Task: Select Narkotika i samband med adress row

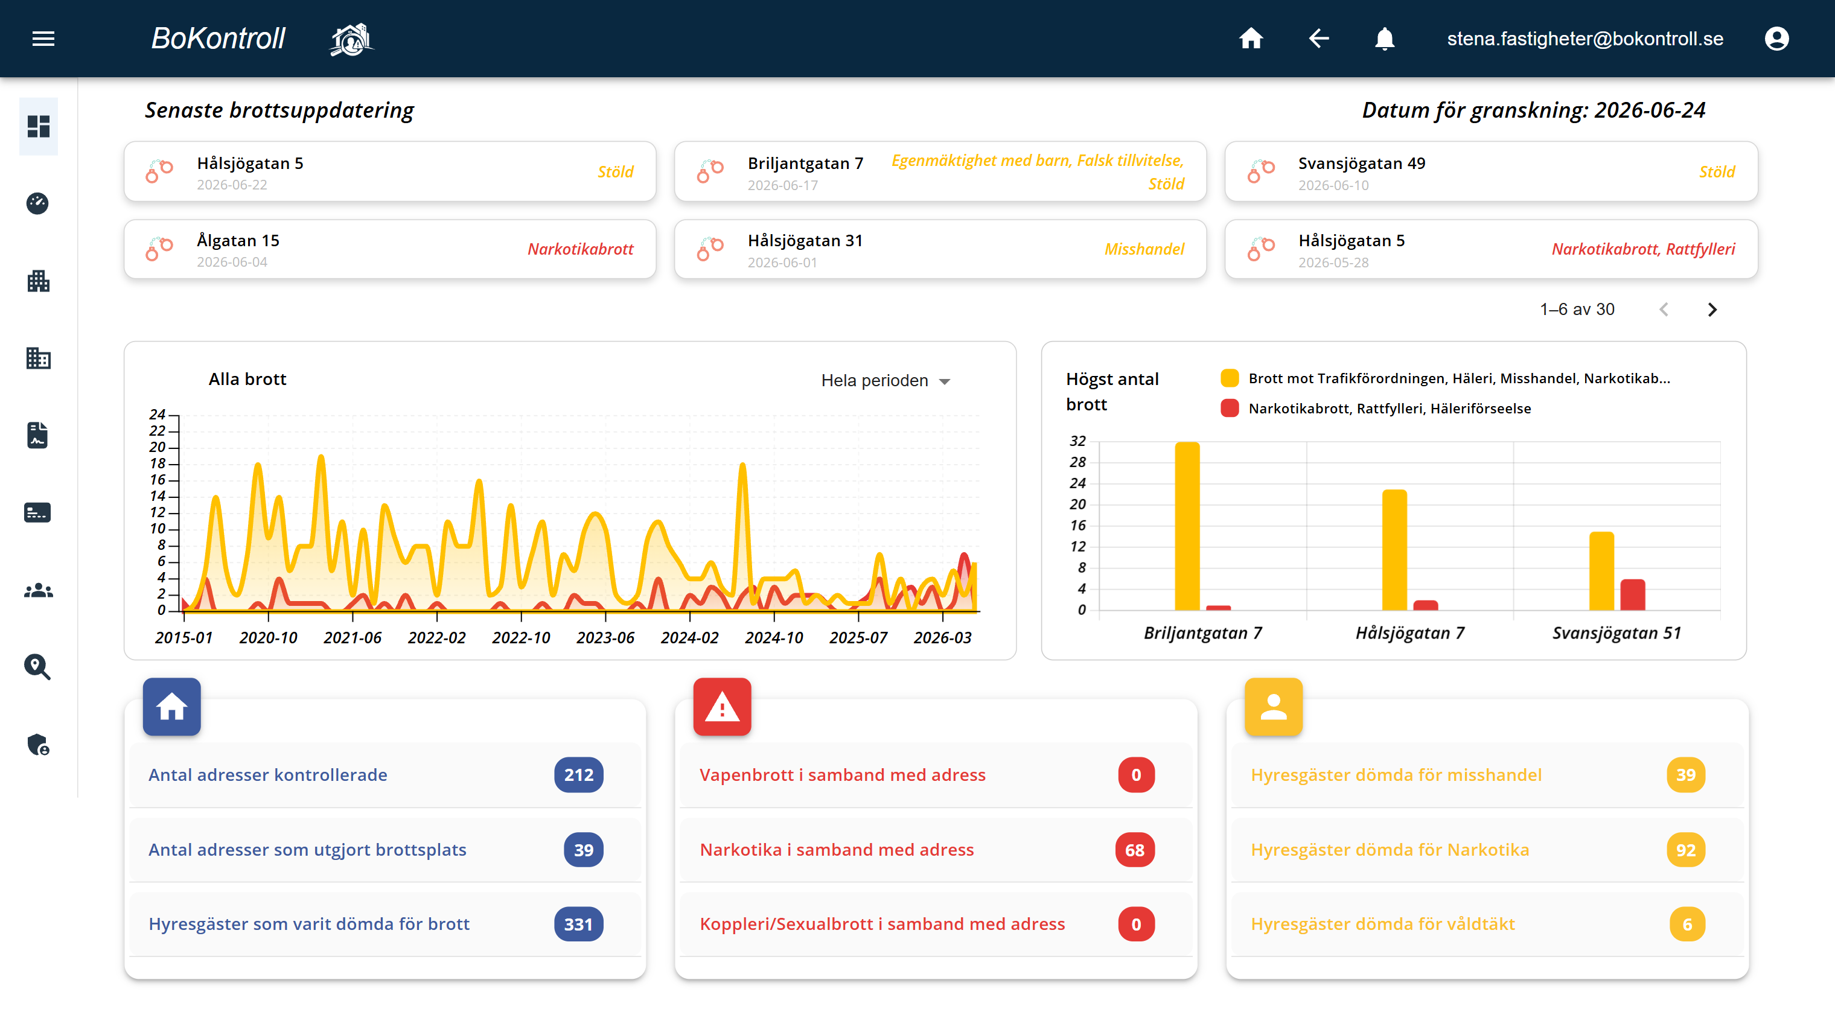Action: (x=936, y=850)
